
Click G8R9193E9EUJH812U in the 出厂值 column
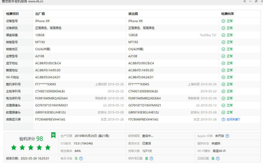51,112
